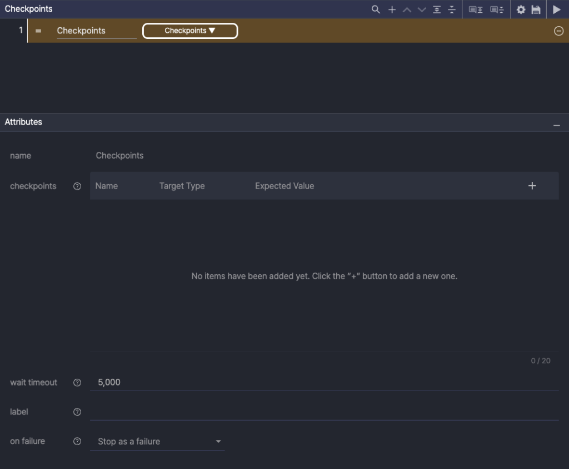
Task: Run the scenario with play button
Action: (x=556, y=9)
